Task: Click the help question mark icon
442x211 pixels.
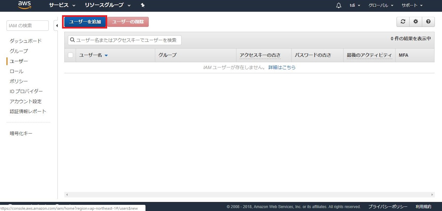Action: coord(428,22)
